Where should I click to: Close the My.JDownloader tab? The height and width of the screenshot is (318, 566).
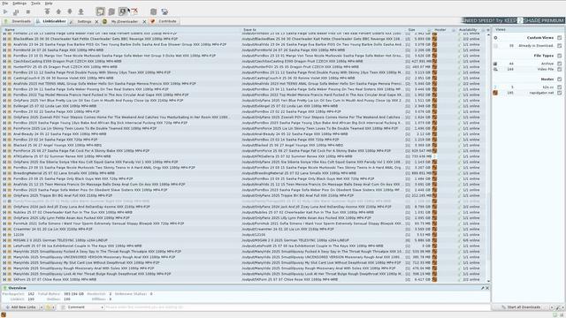click(x=144, y=22)
